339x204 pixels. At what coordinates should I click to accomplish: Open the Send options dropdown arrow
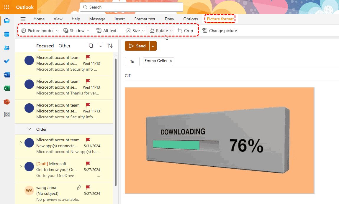click(153, 46)
